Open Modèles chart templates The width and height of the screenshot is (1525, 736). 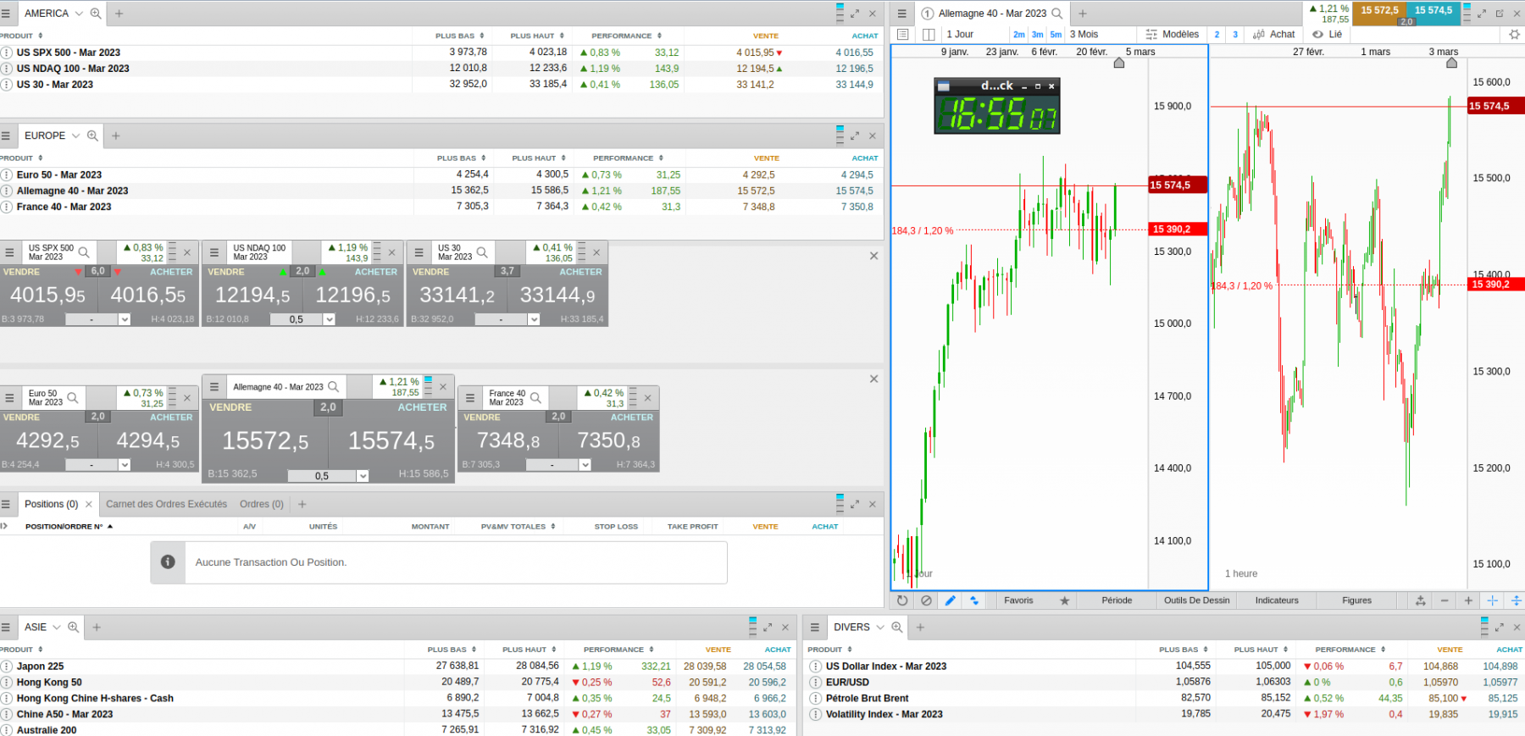[x=1173, y=35]
